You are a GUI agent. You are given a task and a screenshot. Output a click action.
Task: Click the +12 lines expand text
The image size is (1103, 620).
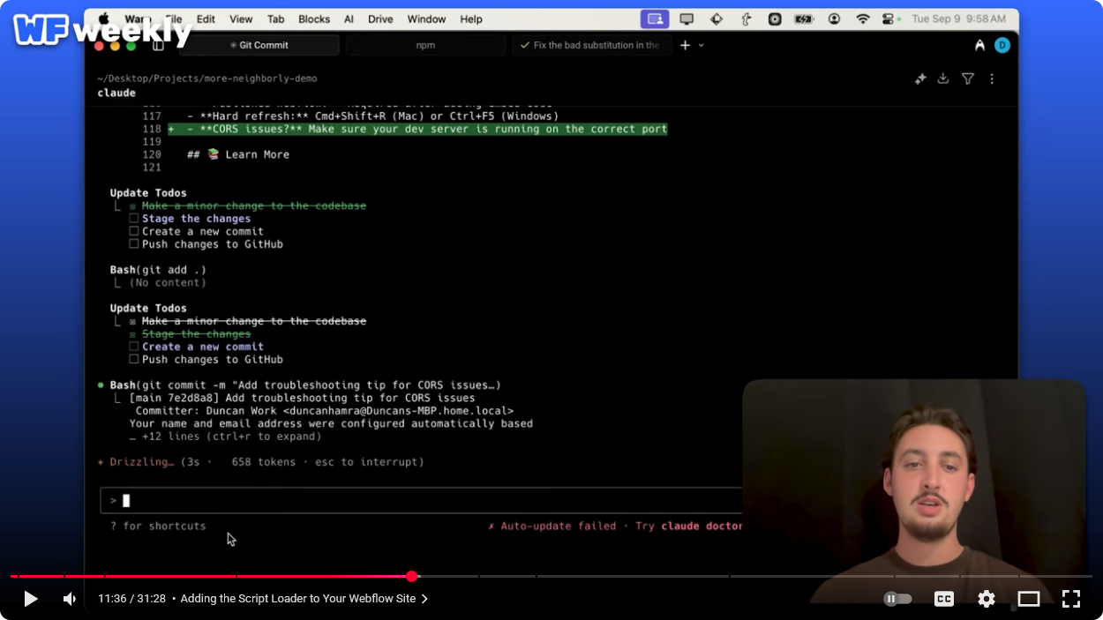click(225, 437)
